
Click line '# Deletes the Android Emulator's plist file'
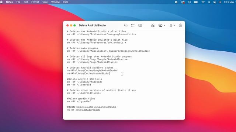(x=97, y=40)
